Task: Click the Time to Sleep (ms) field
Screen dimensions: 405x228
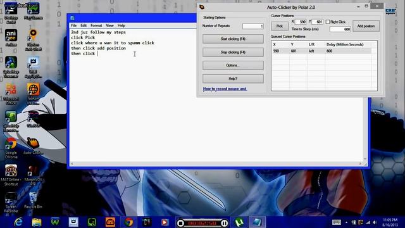Action: 340,29
